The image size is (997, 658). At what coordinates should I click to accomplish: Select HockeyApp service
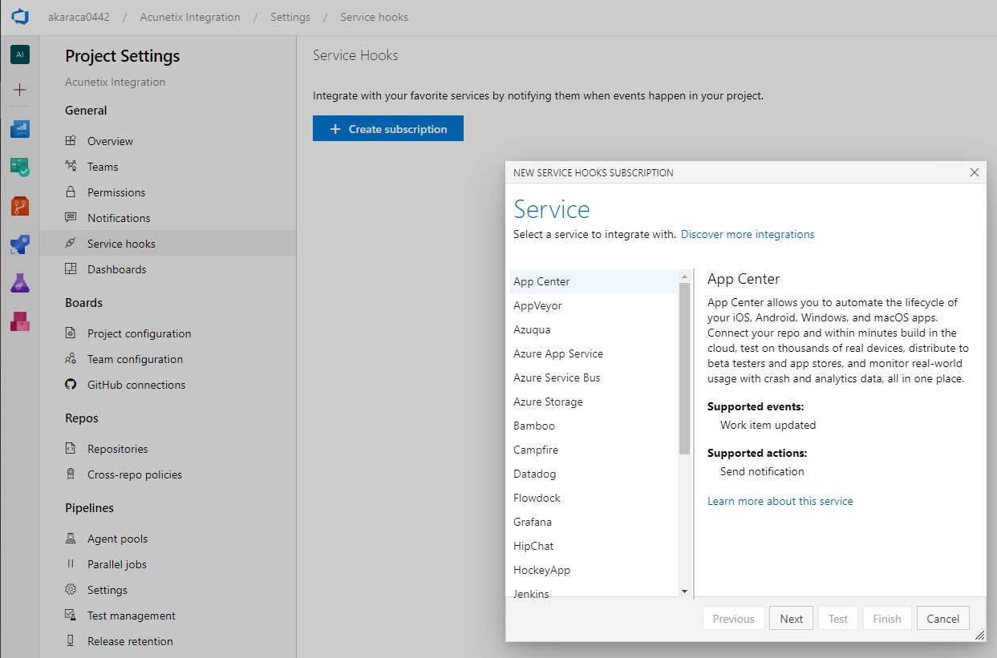(594, 570)
